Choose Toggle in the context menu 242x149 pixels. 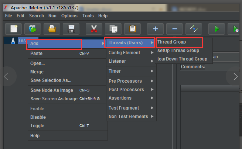tap(67, 126)
